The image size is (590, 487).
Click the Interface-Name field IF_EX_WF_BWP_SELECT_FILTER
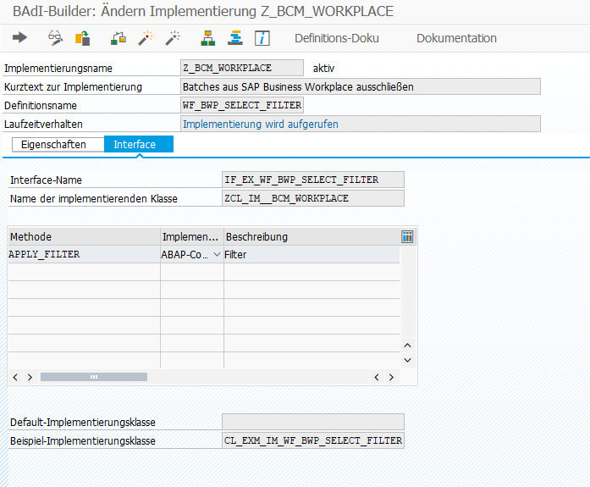pos(313,180)
